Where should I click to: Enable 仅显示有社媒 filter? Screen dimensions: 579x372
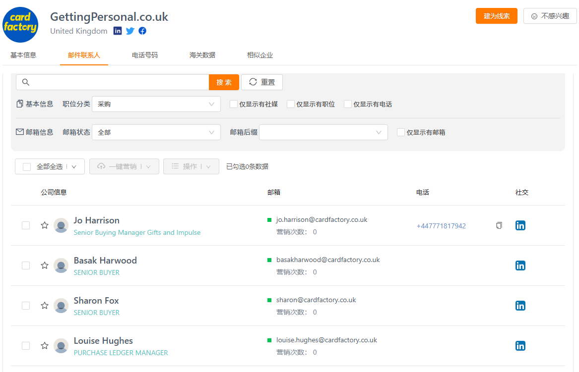coord(233,105)
